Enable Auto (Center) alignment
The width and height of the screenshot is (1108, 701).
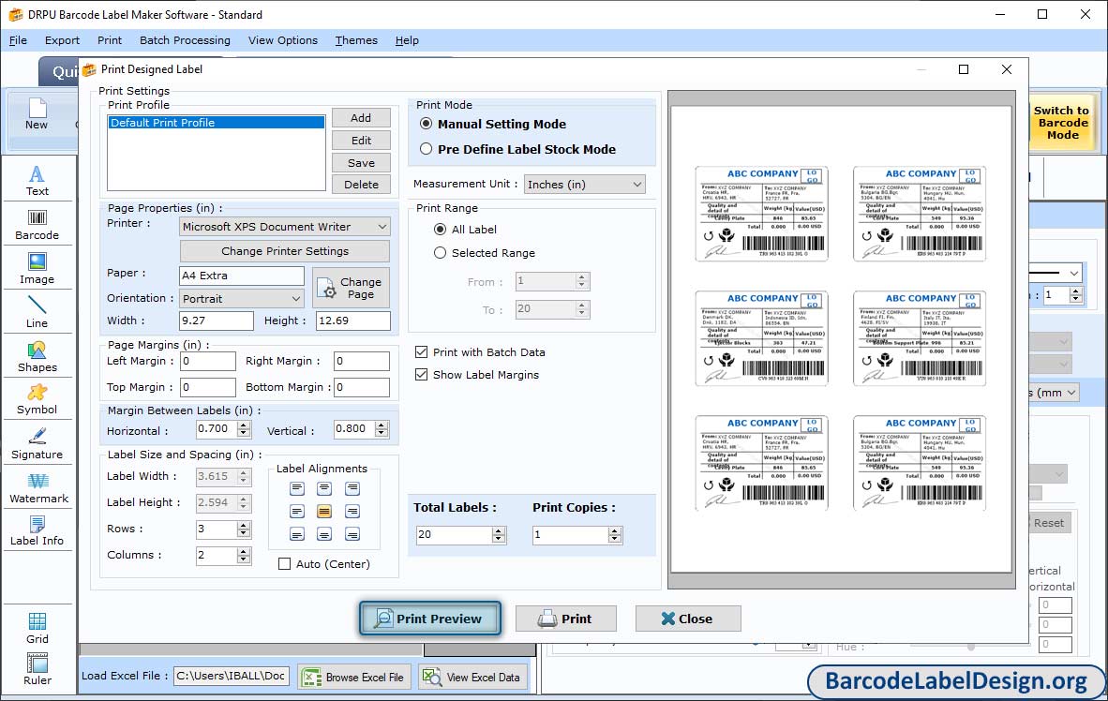[324, 564]
